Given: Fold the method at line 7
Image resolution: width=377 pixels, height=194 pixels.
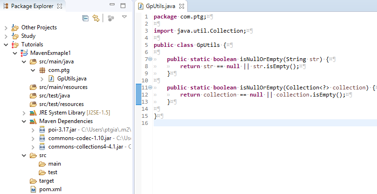Looking at the screenshot, I should [149, 59].
